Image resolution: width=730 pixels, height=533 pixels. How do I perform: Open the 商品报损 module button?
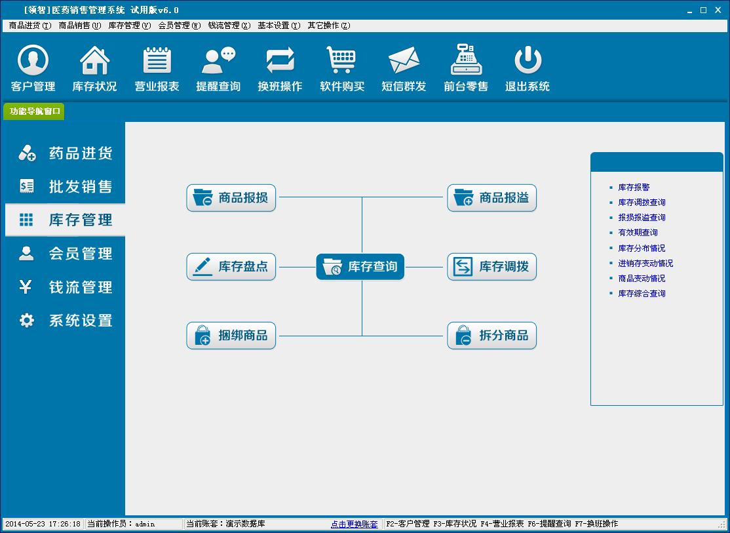[x=231, y=198]
